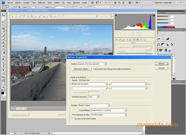Add a Black & White adjustment
This screenshot has width=186, height=135.
[163, 44]
